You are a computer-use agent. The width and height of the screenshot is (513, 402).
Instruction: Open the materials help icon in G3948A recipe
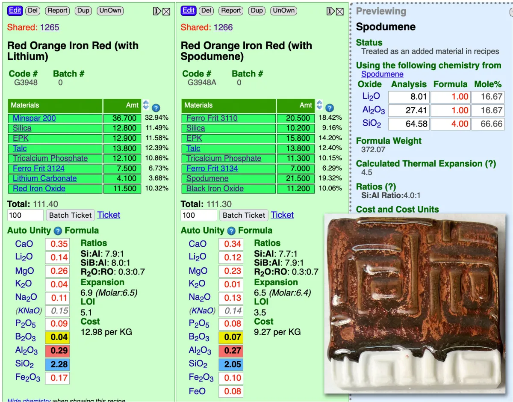(330, 108)
